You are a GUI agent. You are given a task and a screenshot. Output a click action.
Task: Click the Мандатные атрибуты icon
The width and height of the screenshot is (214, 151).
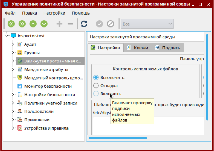coord(20,69)
